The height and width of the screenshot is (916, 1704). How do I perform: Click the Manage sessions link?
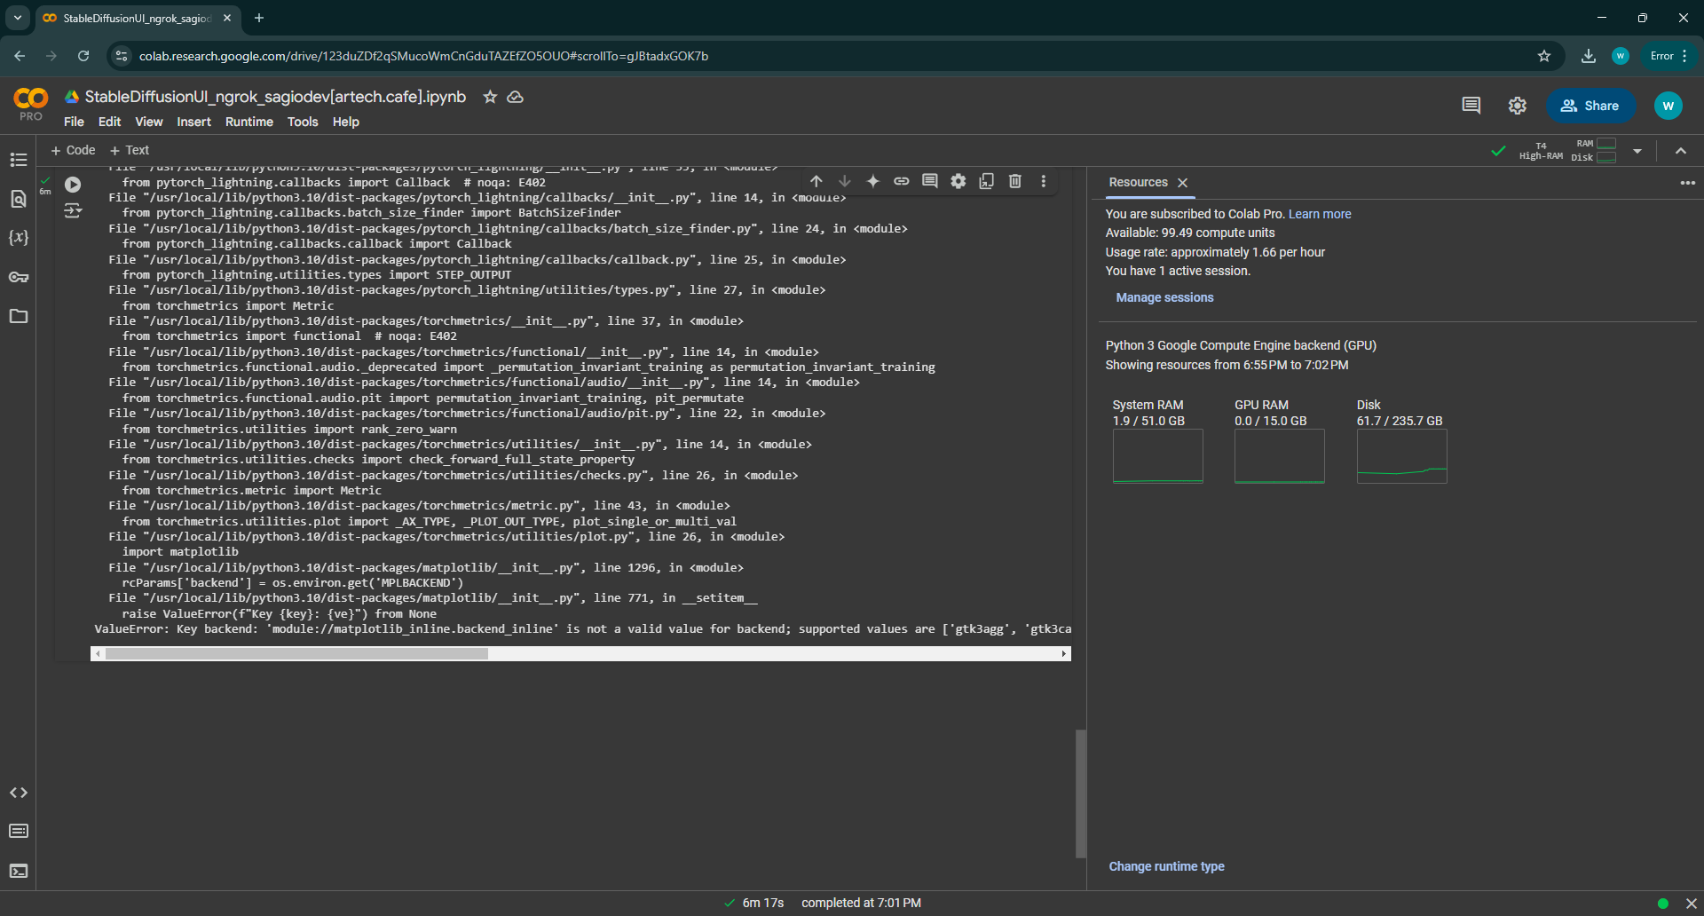tap(1164, 297)
